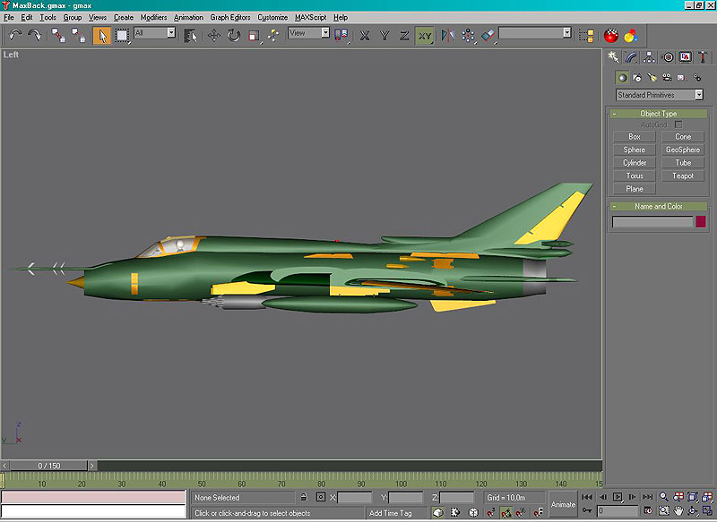Screen dimensions: 717x522
Task: Click the object color swatch
Action: [701, 222]
